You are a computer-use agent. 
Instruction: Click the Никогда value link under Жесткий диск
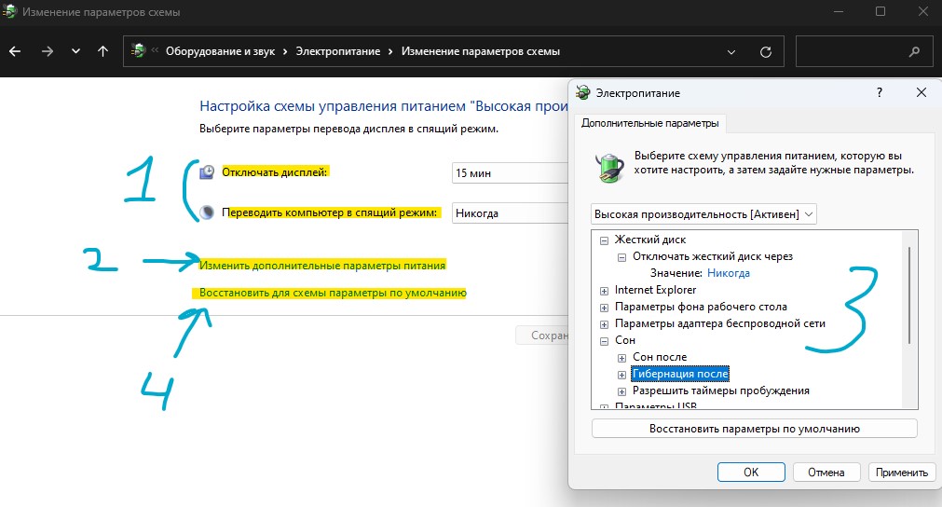[x=728, y=273]
